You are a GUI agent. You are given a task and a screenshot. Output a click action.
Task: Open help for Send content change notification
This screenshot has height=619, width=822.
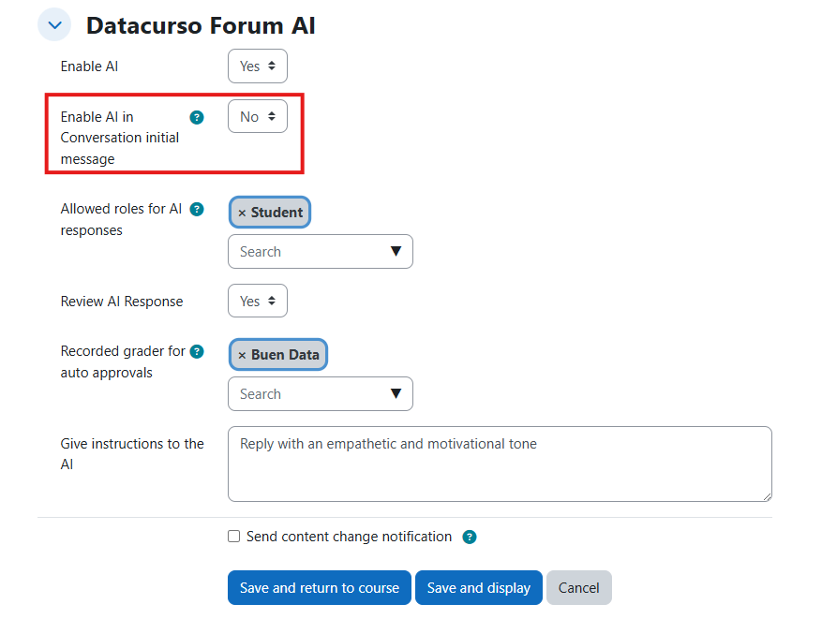point(470,537)
